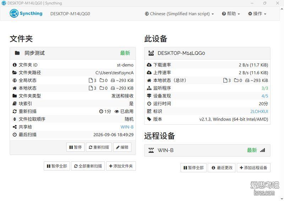Click the home icon next to 本地状态 in folder panel

click(x=15, y=88)
